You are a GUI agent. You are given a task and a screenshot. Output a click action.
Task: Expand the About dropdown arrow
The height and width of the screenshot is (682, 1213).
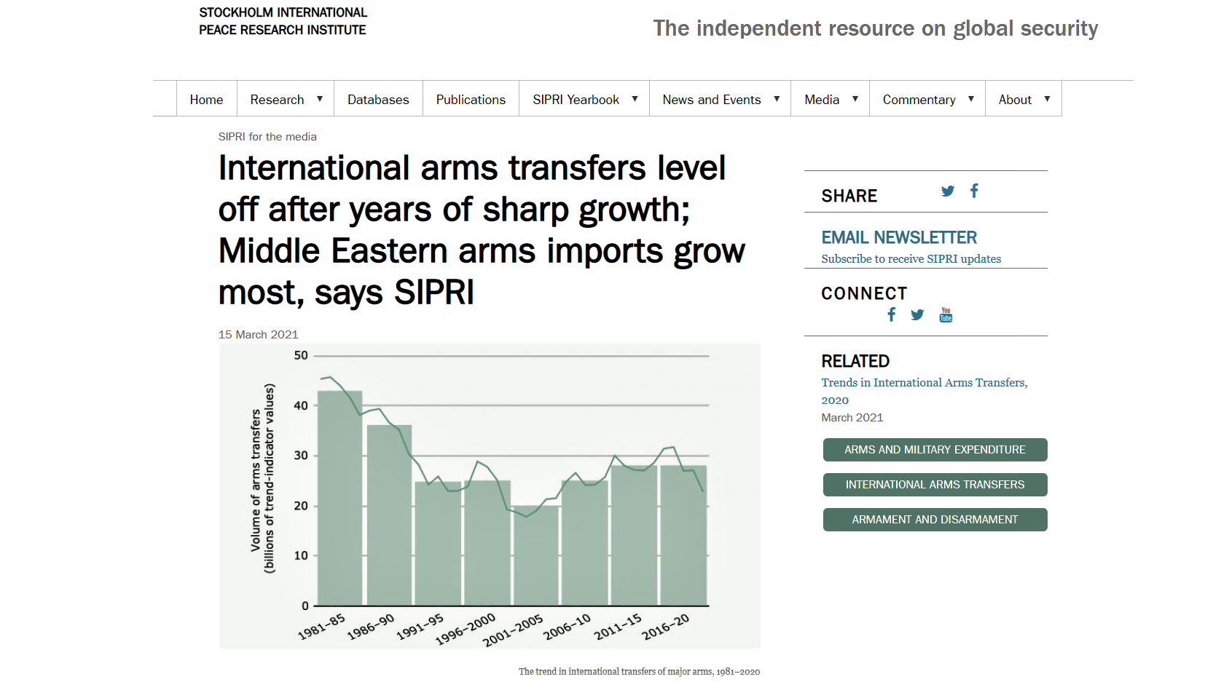[1047, 99]
